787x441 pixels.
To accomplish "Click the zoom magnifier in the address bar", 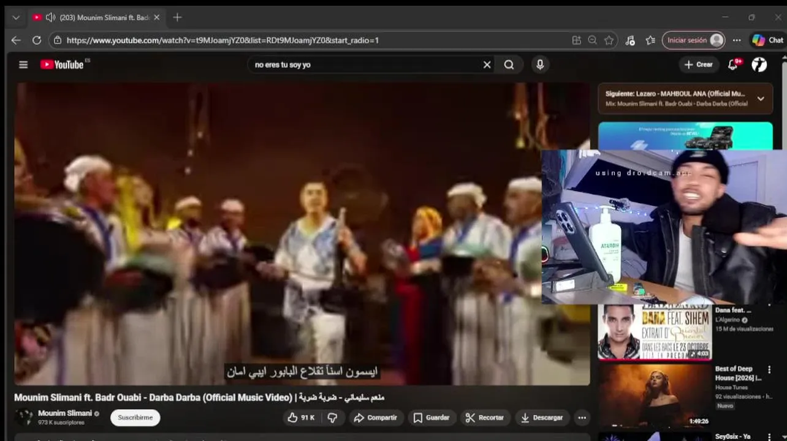I will [592, 40].
